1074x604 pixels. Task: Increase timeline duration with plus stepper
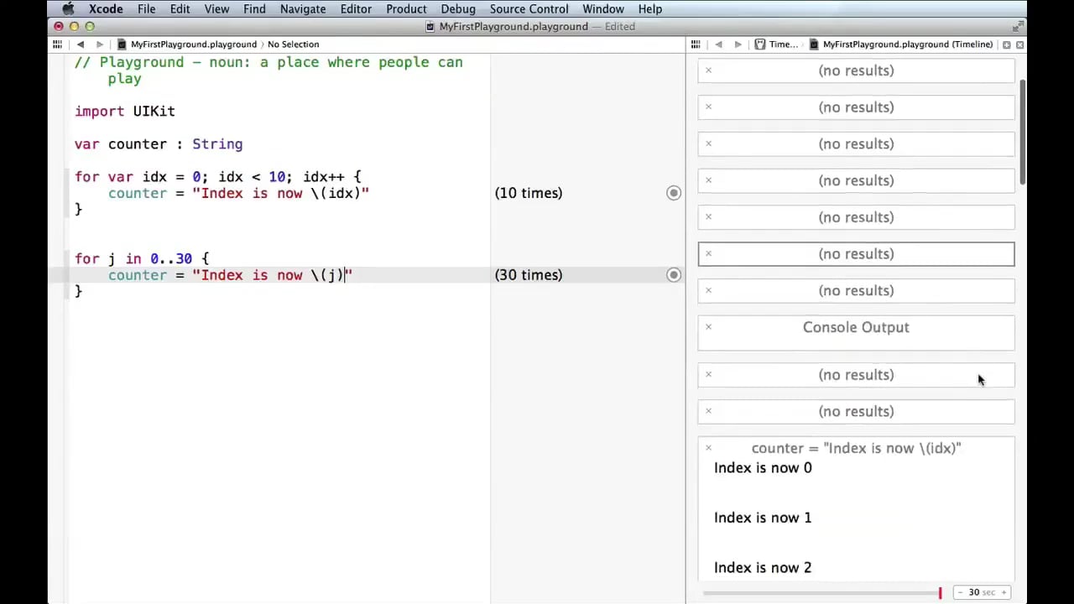coord(1003,592)
